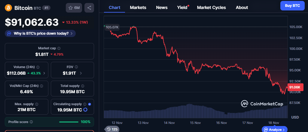The image size is (308, 132).
Task: Click the Profile score info icon
Action: click(31, 122)
